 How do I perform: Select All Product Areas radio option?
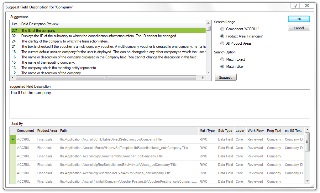[x=222, y=43]
